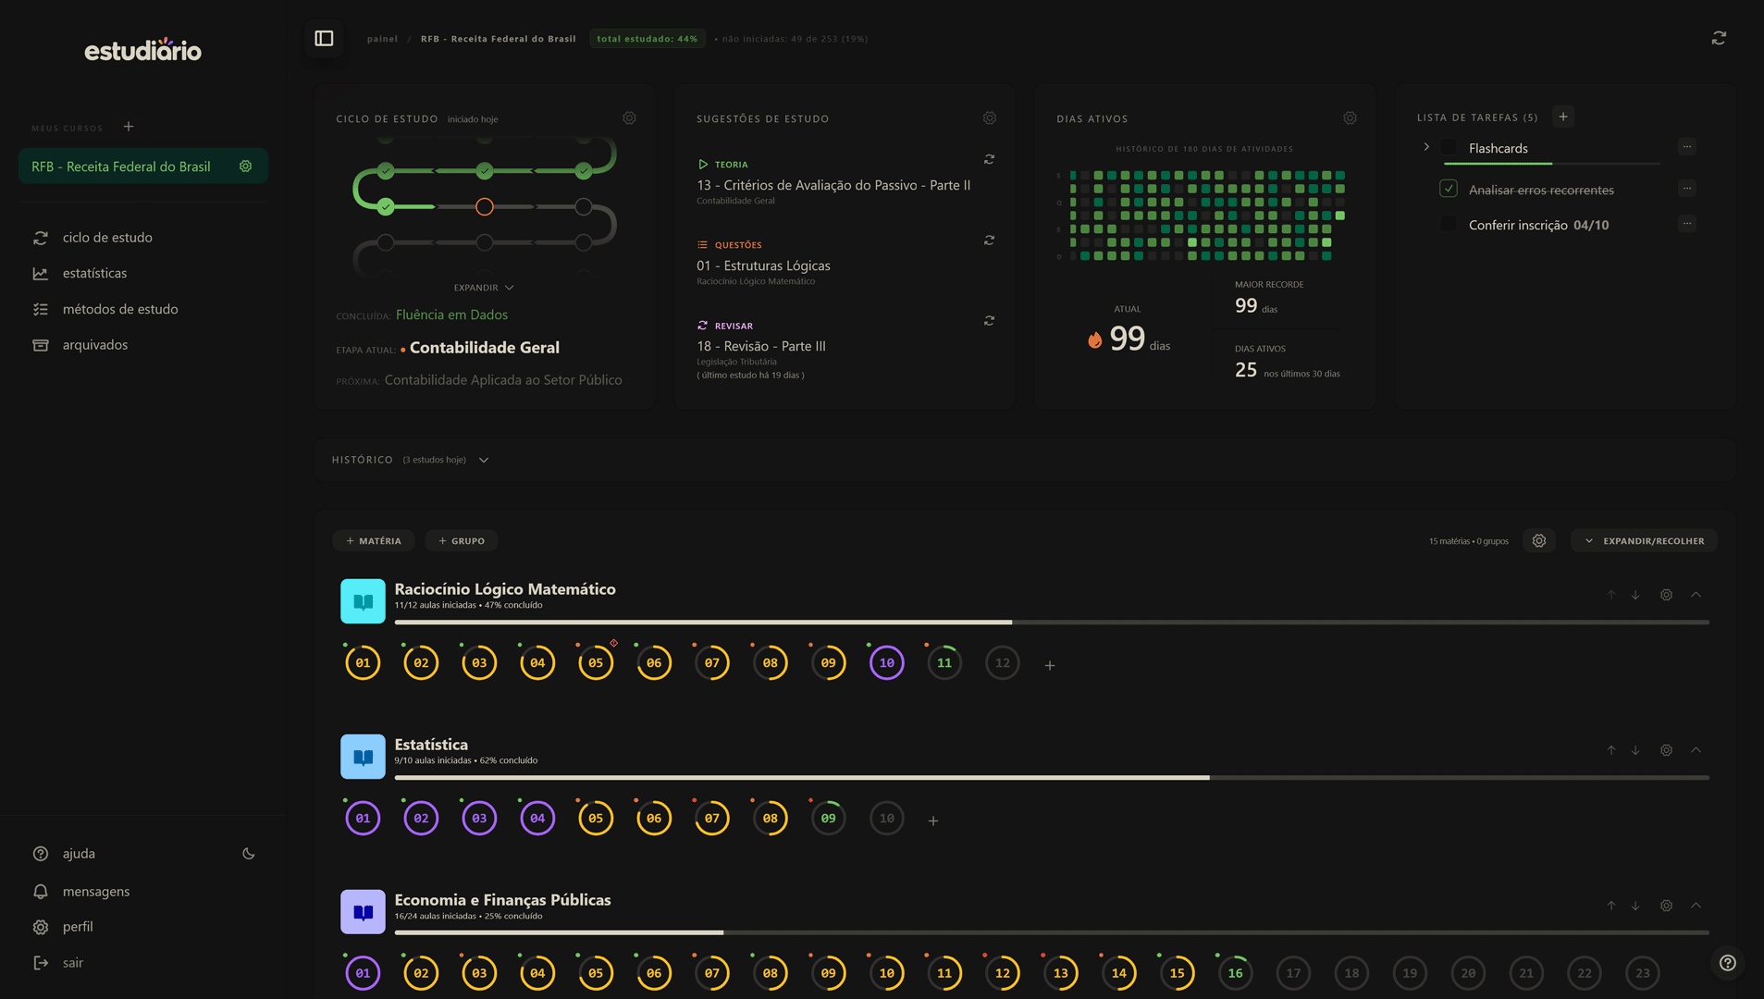Image resolution: width=1764 pixels, height=999 pixels.
Task: Go to métodos de estudo
Action: point(120,309)
